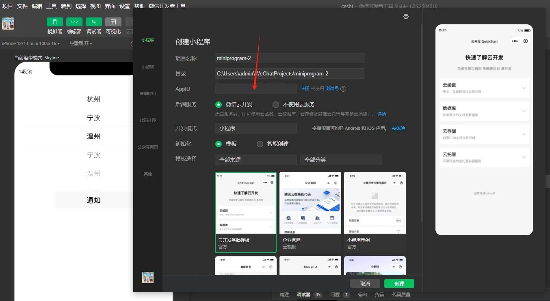This screenshot has height=301, width=550.
Task: Click the three-dots capsule menu in preview
Action: coord(515,41)
